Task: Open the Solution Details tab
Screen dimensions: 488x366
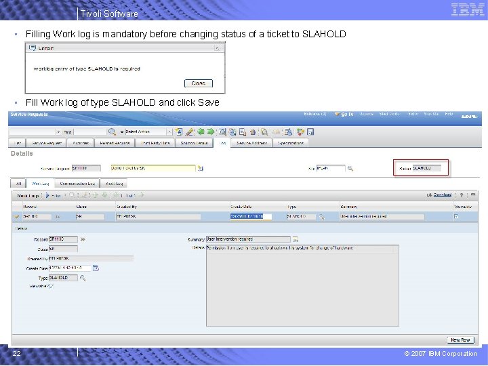Action: coord(195,143)
